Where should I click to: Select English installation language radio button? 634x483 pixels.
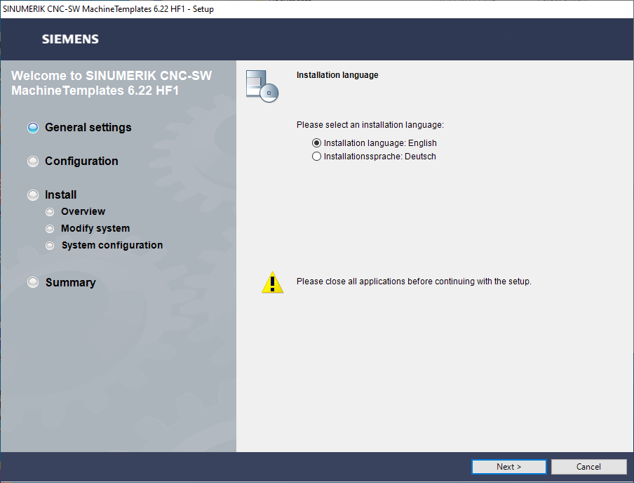316,143
